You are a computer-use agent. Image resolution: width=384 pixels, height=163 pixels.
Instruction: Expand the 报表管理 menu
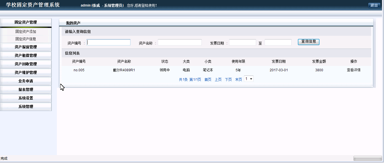(26, 89)
